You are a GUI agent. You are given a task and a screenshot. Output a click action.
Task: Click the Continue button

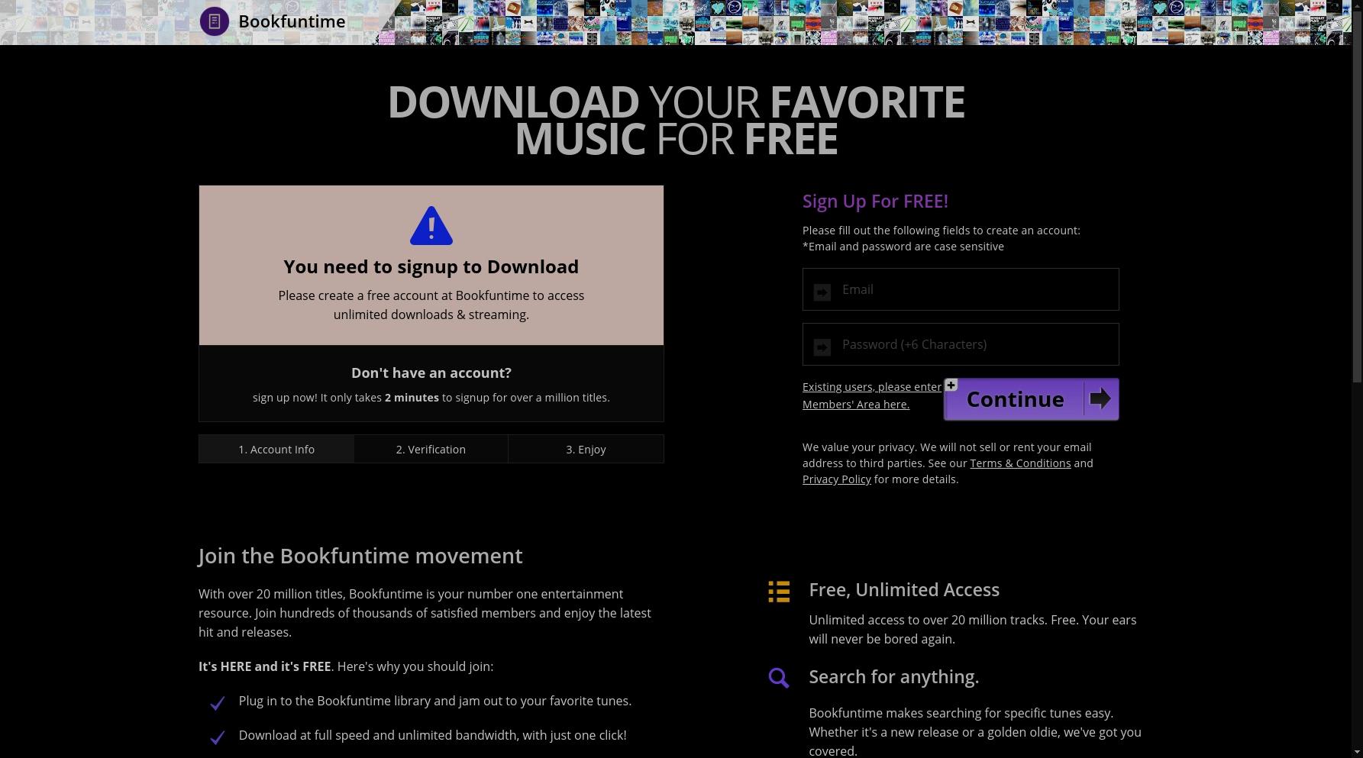point(1032,399)
